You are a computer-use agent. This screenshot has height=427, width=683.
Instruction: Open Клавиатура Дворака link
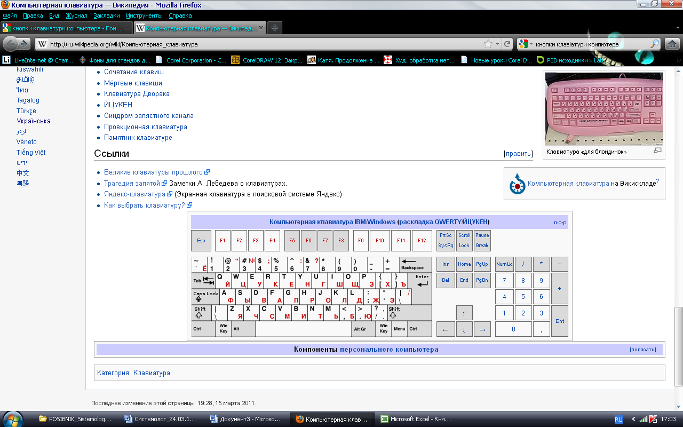137,93
